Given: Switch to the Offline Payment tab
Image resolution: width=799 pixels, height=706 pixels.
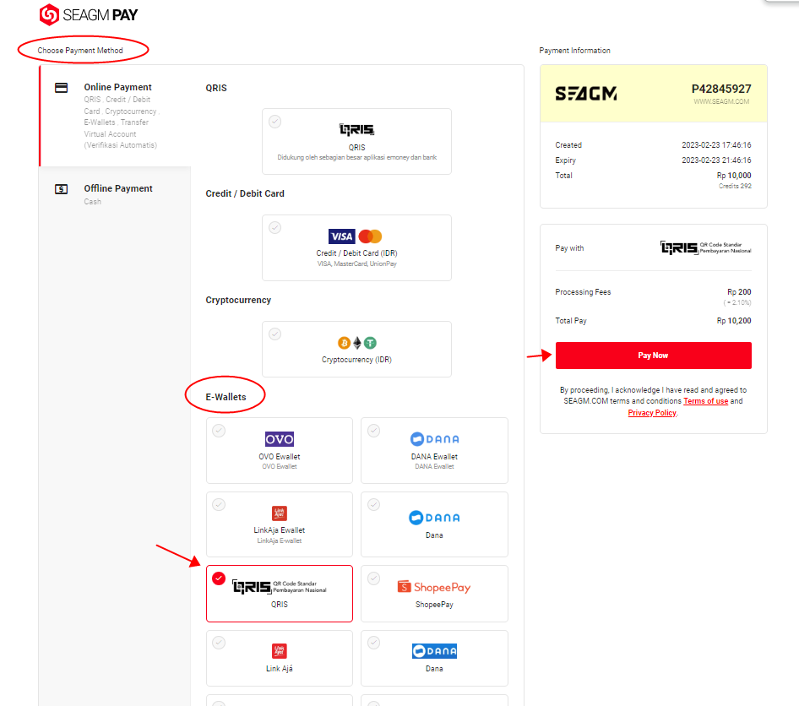Looking at the screenshot, I should click(115, 194).
